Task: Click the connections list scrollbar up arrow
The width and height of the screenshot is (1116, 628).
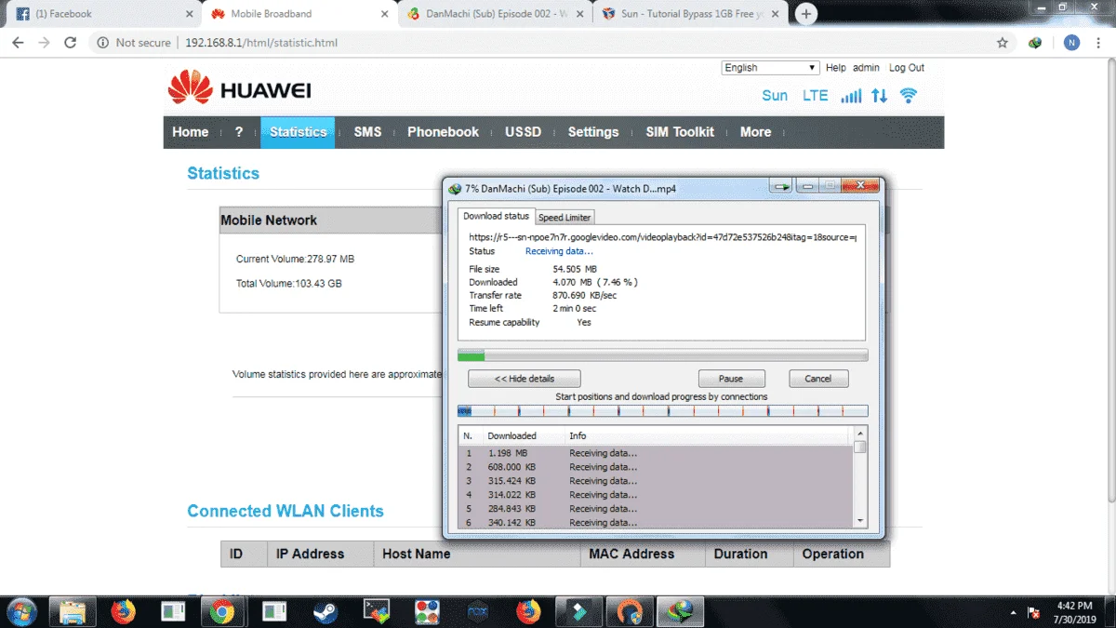Action: 860,434
